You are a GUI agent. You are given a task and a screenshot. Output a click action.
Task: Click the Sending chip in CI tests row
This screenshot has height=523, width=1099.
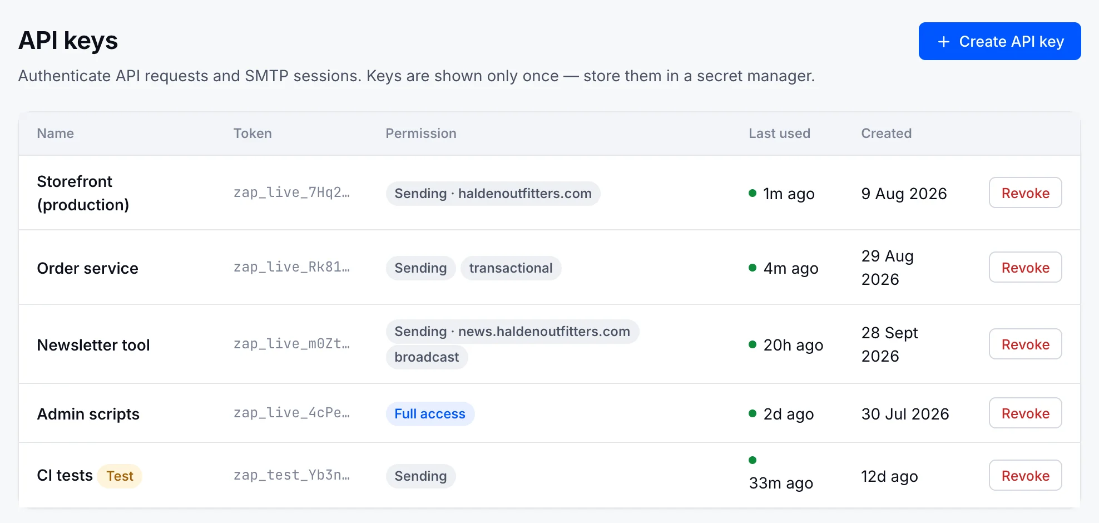pos(420,476)
